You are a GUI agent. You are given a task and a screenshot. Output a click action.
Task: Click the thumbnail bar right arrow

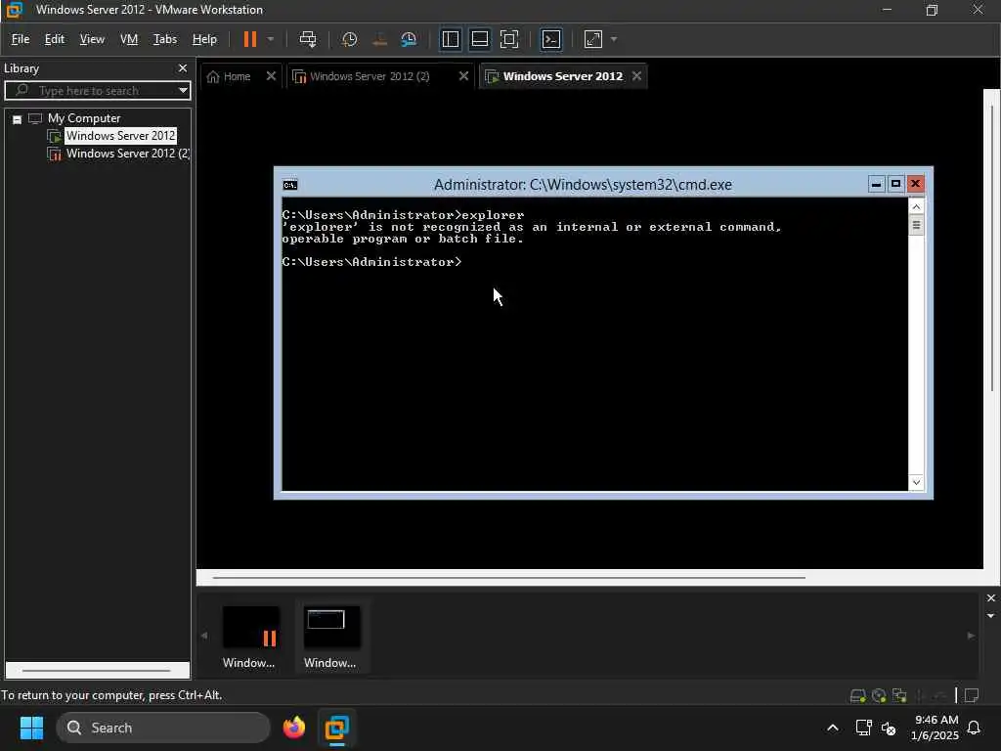click(x=971, y=636)
